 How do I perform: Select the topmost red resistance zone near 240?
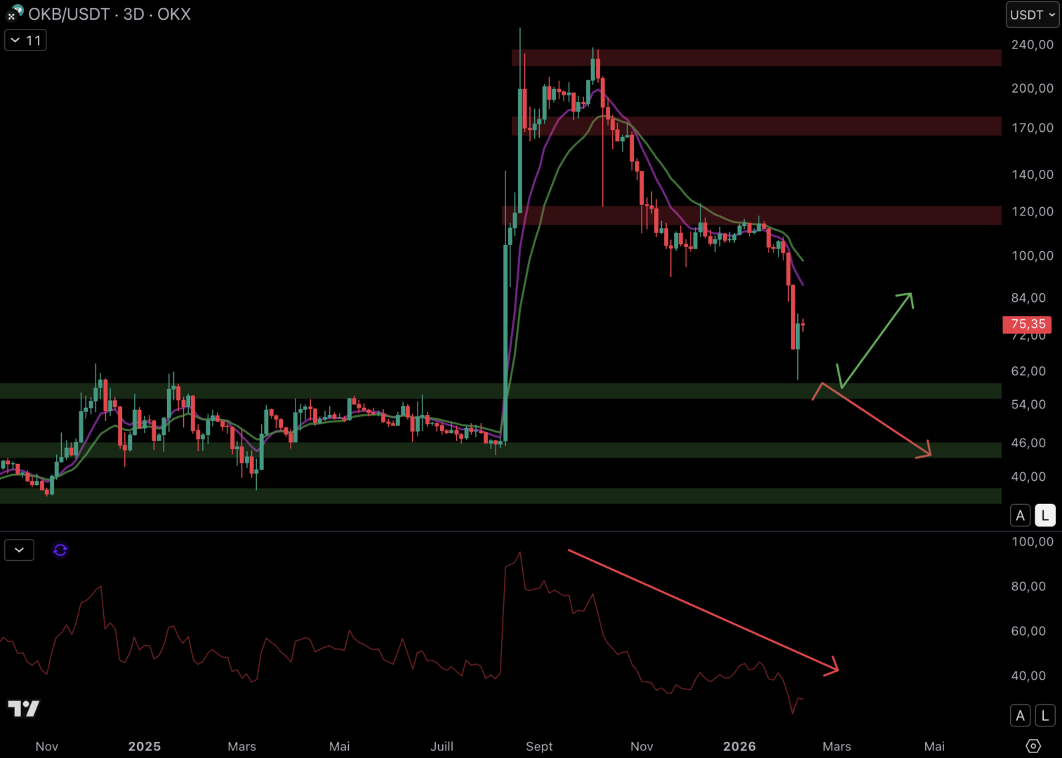(758, 58)
